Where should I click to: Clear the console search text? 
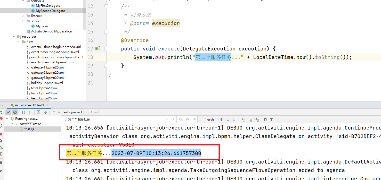[167, 119]
